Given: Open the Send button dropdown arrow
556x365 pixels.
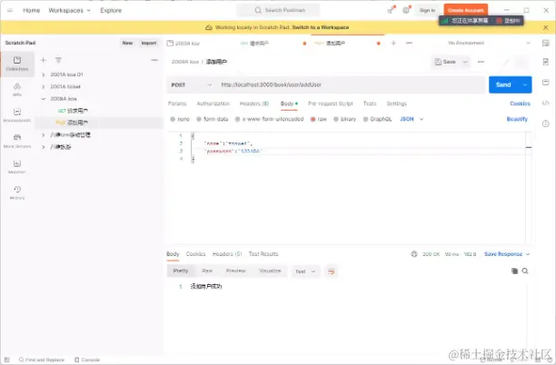Looking at the screenshot, I should pyautogui.click(x=525, y=84).
